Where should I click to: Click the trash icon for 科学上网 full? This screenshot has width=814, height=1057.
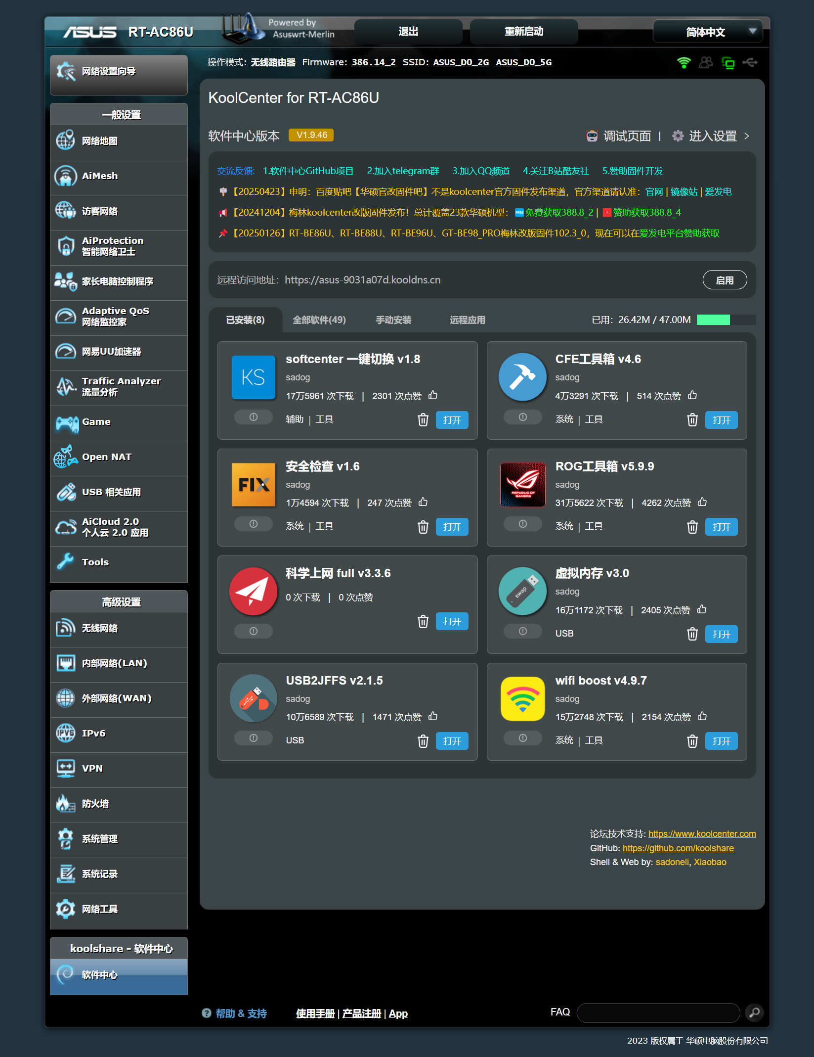point(423,621)
